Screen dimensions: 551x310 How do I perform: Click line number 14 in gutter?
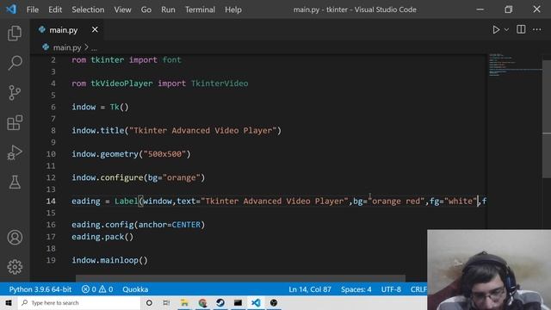pos(51,201)
